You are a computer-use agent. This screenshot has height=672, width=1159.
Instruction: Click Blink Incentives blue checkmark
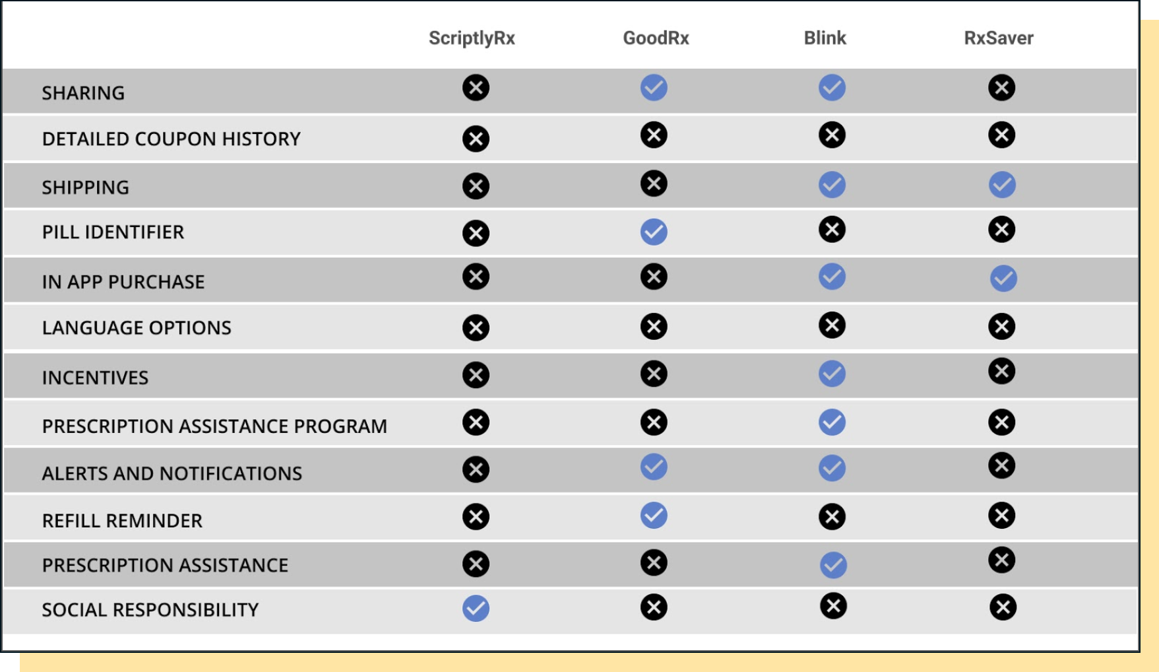pos(832,374)
